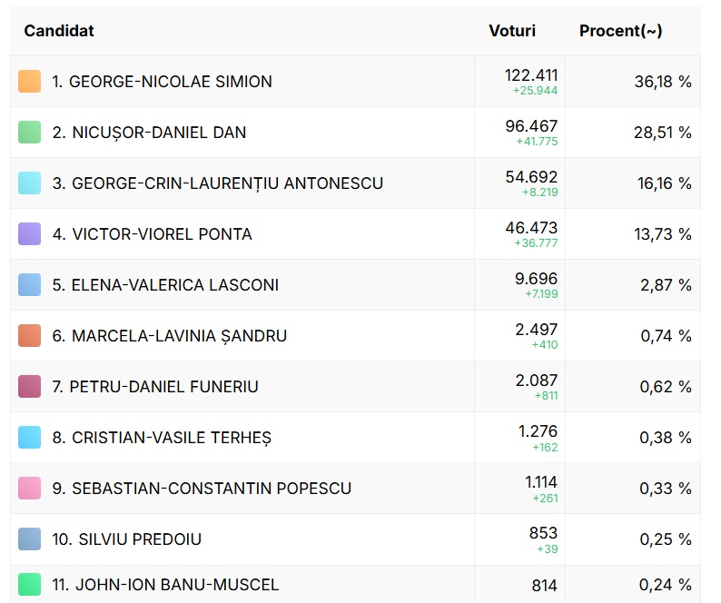Click the Candidat column header
The image size is (721, 603).
[59, 31]
